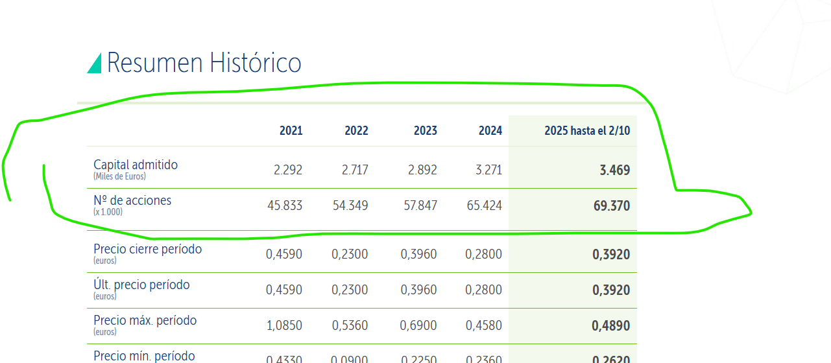Click the Nº de acciones row label
Image resolution: width=831 pixels, height=363 pixels.
click(132, 201)
